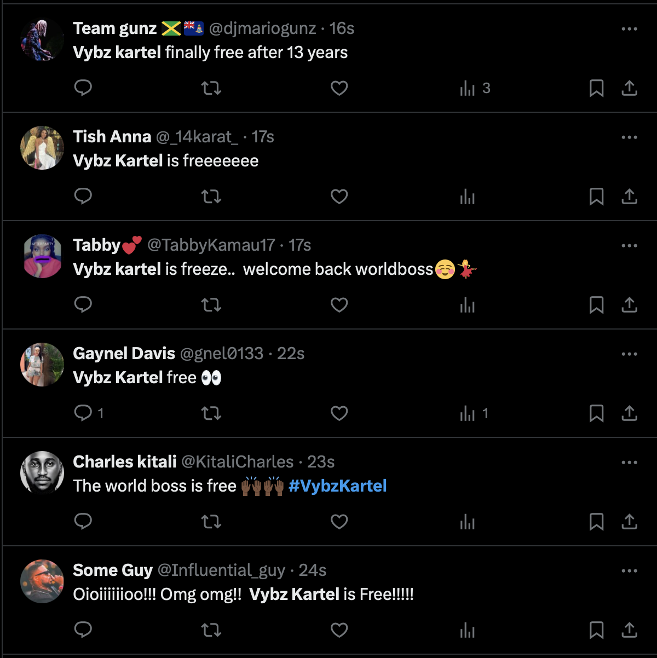This screenshot has width=657, height=658.
Task: Retweet Charles kitali's world boss post
Action: tap(211, 522)
